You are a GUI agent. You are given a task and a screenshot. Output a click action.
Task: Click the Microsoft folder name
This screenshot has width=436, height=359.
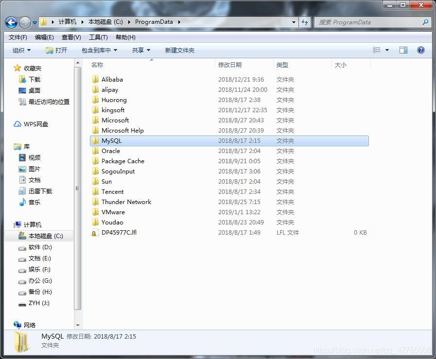(x=115, y=120)
